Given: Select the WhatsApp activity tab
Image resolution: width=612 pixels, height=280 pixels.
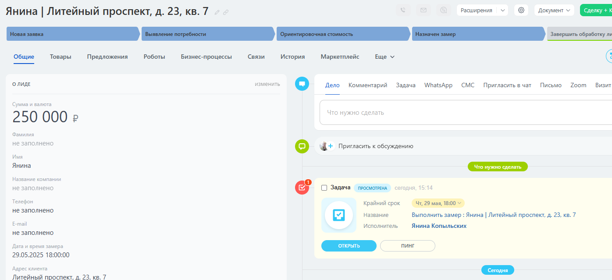Looking at the screenshot, I should coord(438,85).
